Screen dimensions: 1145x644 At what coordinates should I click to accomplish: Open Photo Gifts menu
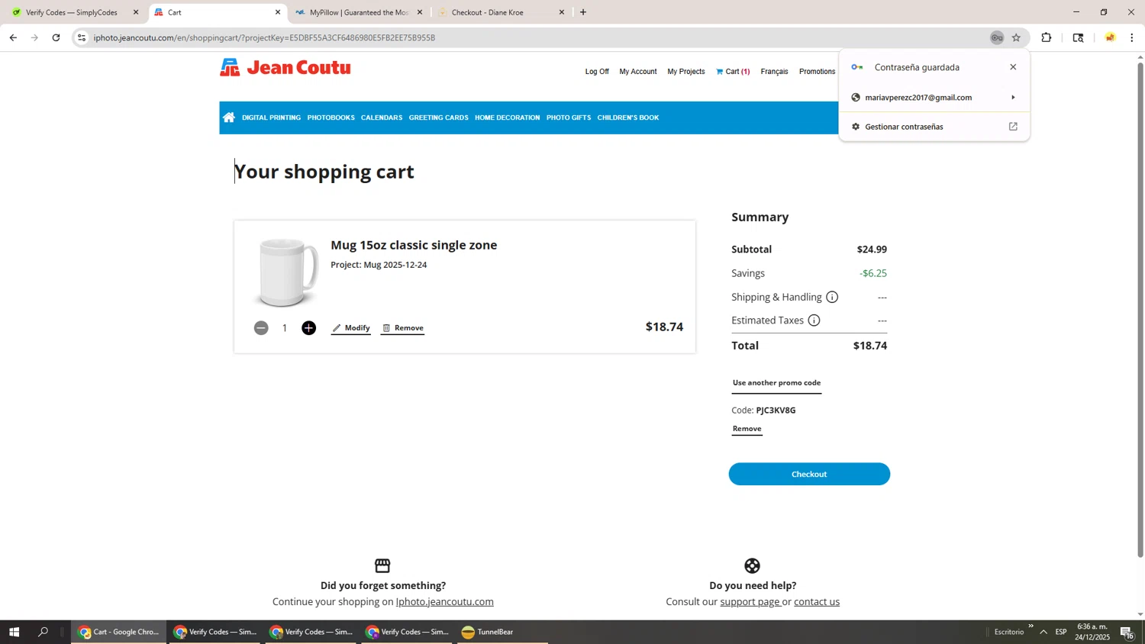(569, 118)
